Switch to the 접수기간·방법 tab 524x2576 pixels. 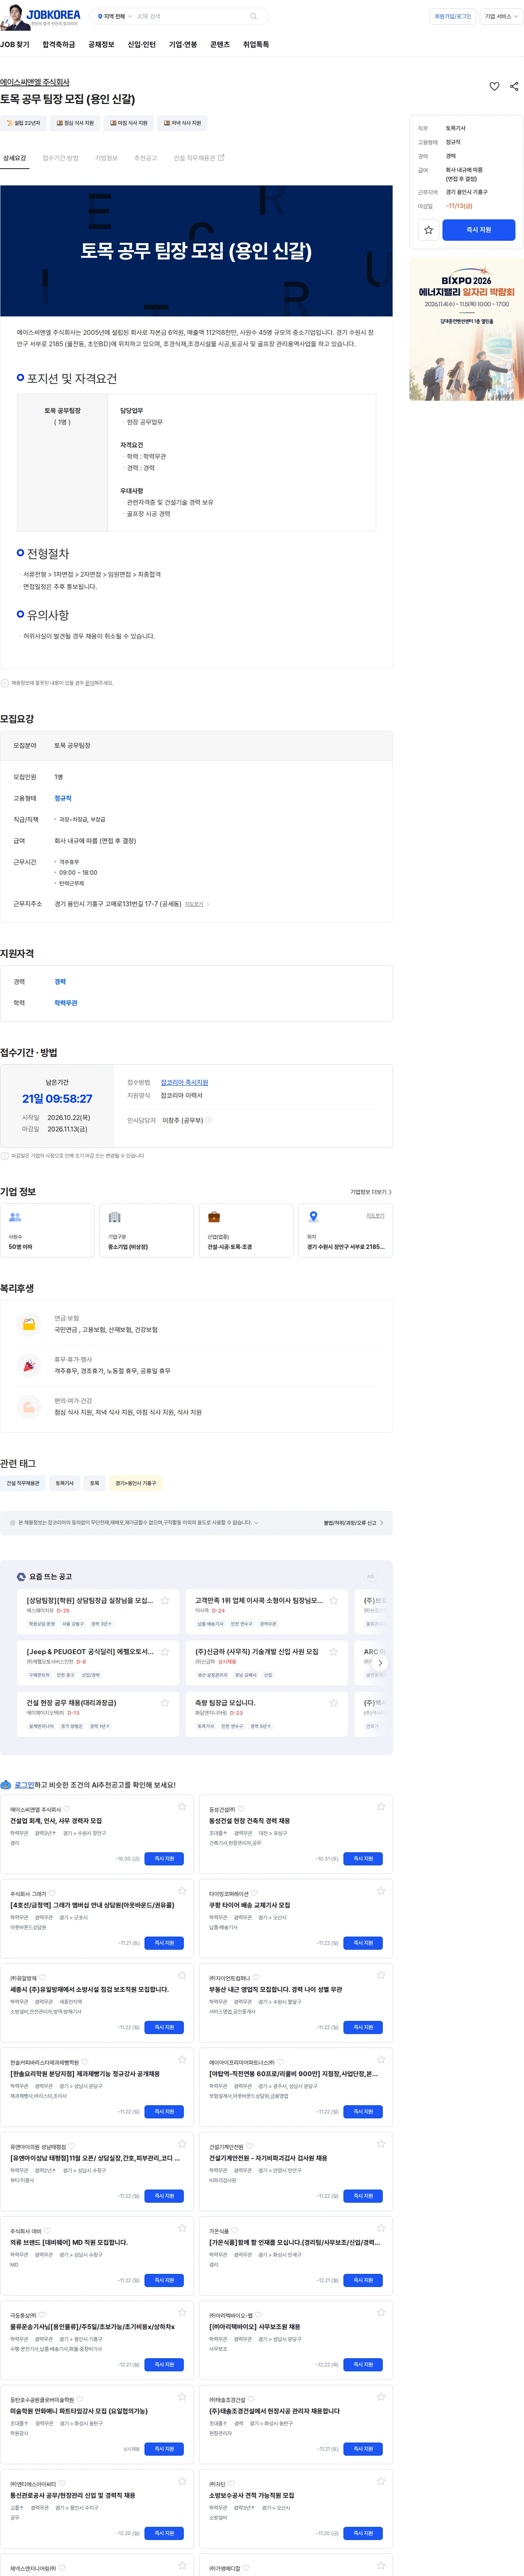(60, 158)
